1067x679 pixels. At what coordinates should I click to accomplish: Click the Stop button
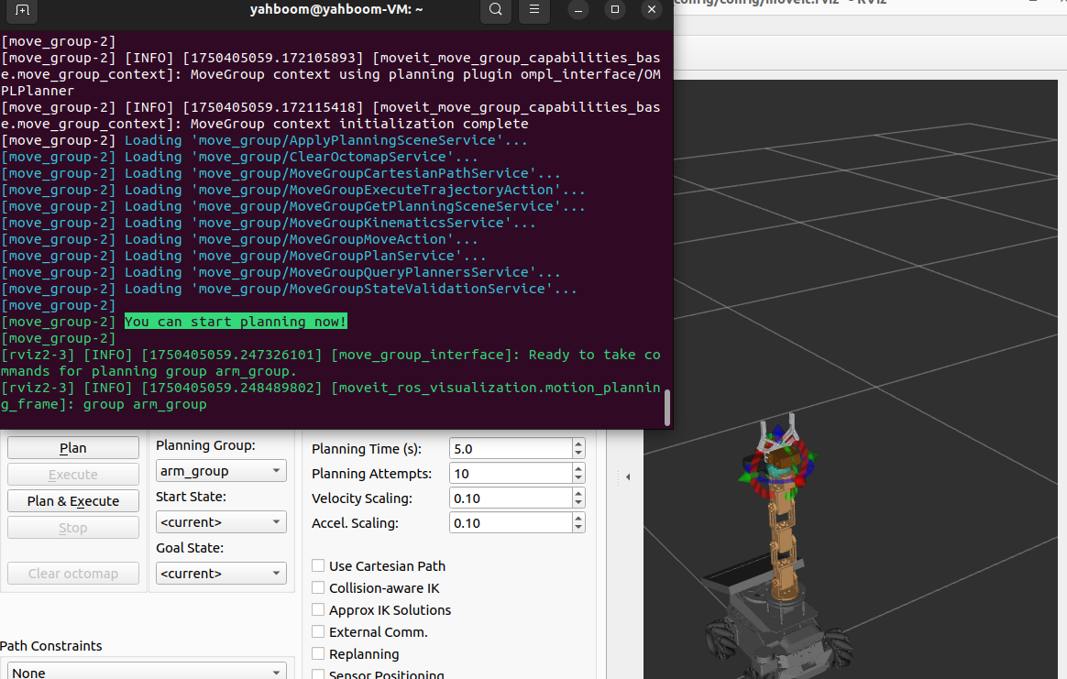coord(72,527)
